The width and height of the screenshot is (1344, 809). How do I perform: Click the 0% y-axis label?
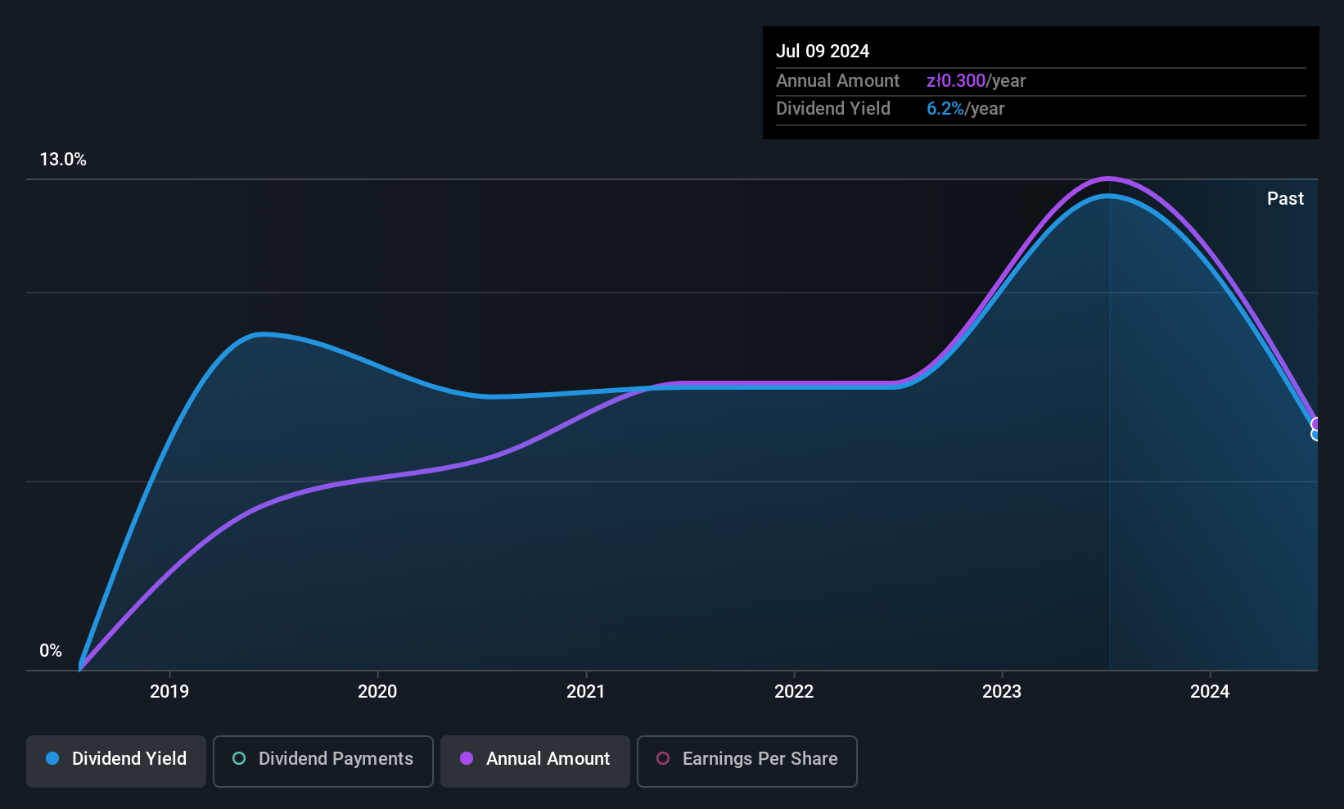coord(51,651)
